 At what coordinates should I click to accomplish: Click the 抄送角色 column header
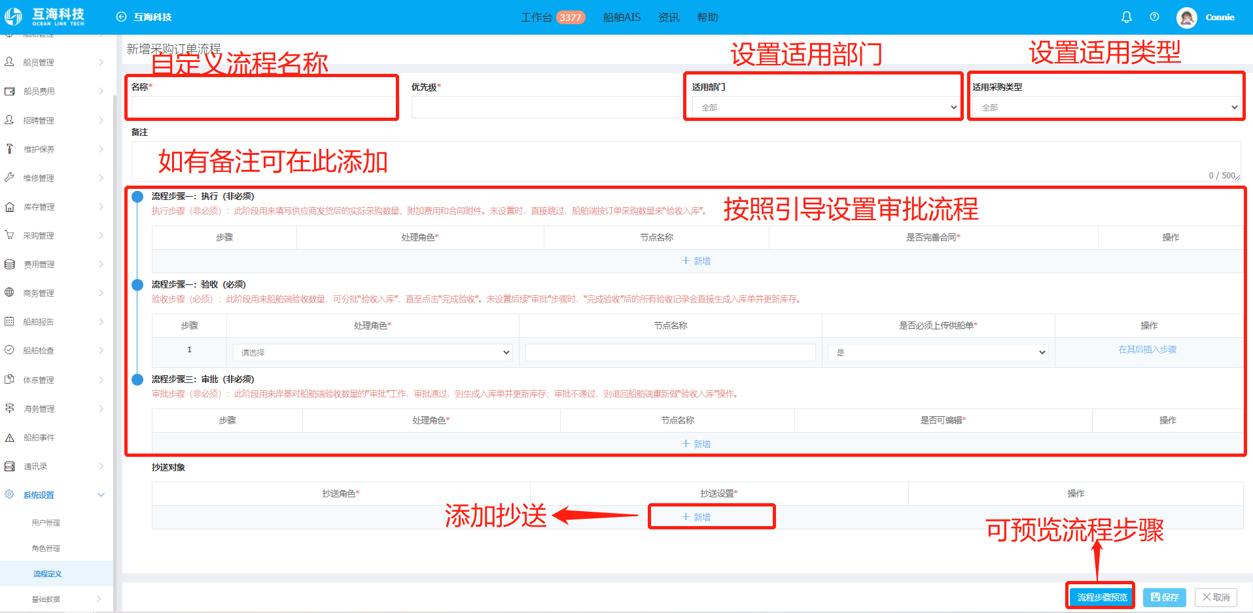point(341,493)
